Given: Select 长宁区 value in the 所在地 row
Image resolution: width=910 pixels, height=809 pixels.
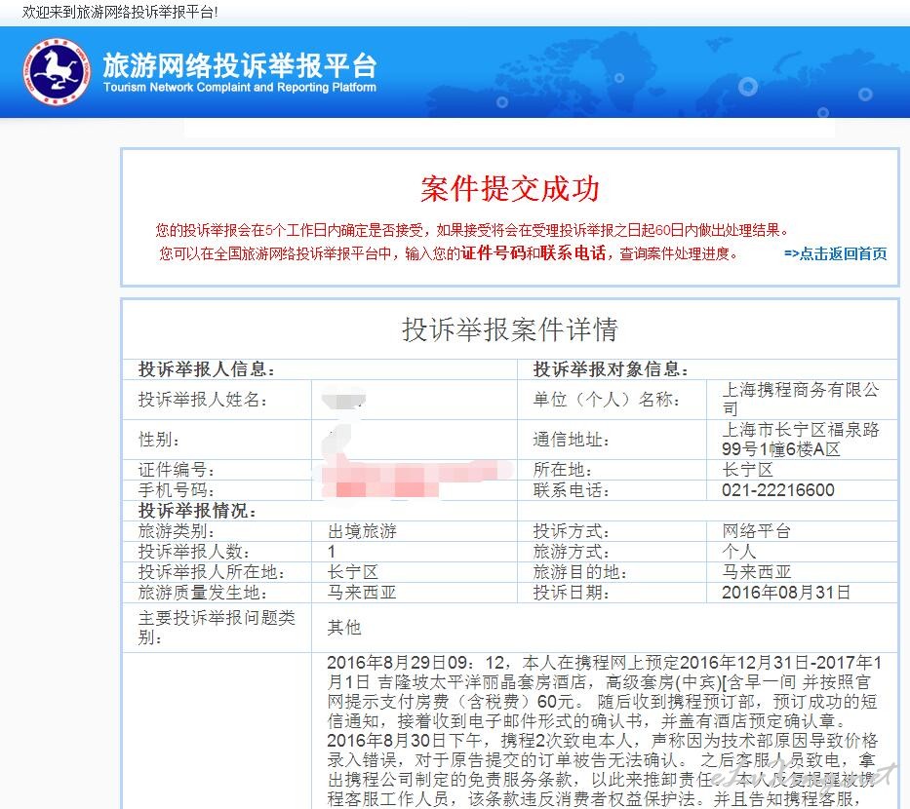Looking at the screenshot, I should pyautogui.click(x=747, y=470).
